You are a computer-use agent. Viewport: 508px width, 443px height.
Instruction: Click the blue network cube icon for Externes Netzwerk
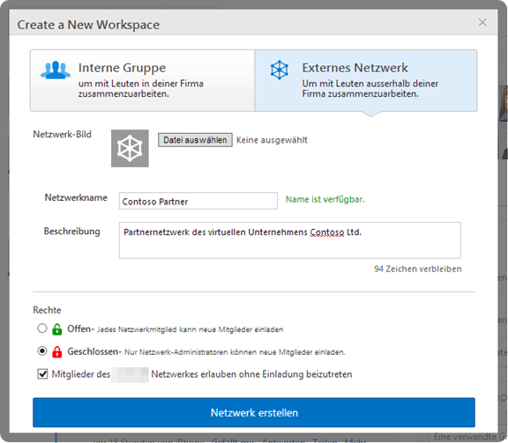pos(280,70)
